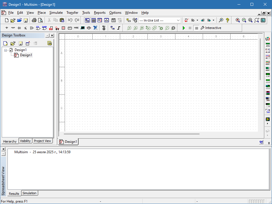Place an Indicator component (7-segment icon)
The width and height of the screenshot is (272, 204).
(64, 28)
